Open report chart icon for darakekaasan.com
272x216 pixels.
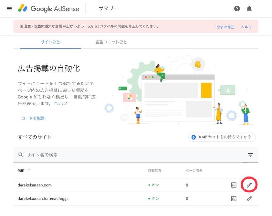click(234, 185)
